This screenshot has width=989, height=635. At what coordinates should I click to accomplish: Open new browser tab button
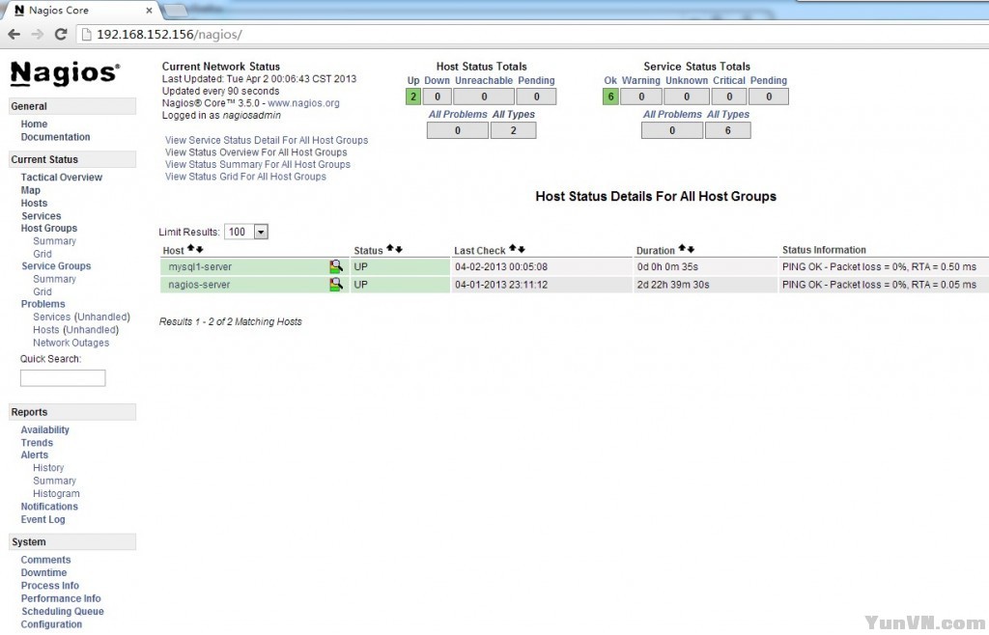(176, 10)
